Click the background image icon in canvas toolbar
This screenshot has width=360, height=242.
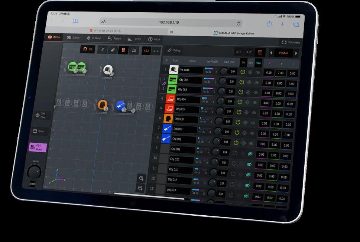(x=134, y=50)
